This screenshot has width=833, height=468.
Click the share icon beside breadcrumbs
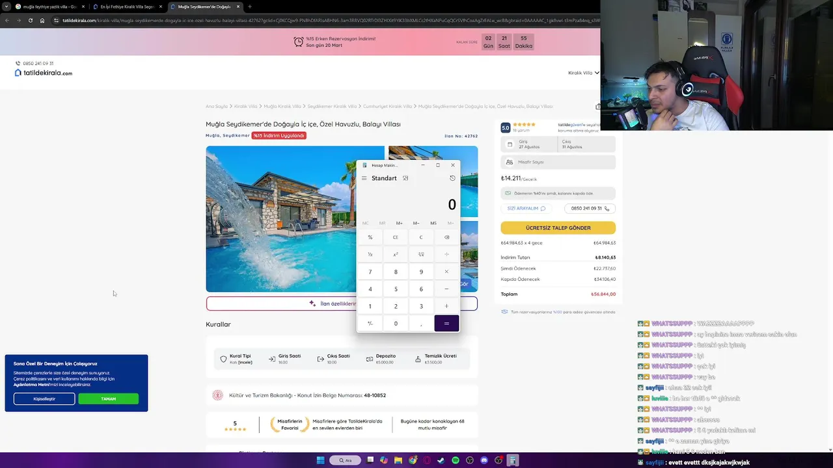pos(598,106)
